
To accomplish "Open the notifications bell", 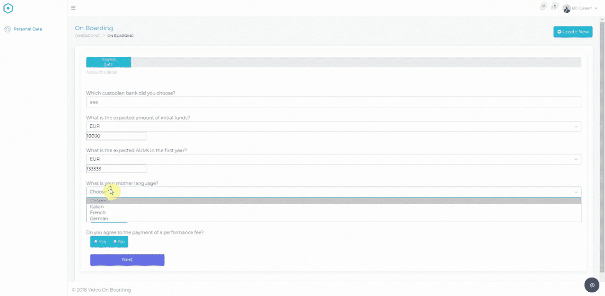I will pyautogui.click(x=543, y=7).
